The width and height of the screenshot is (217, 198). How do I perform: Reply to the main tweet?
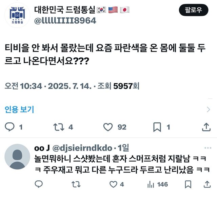(x=11, y=127)
